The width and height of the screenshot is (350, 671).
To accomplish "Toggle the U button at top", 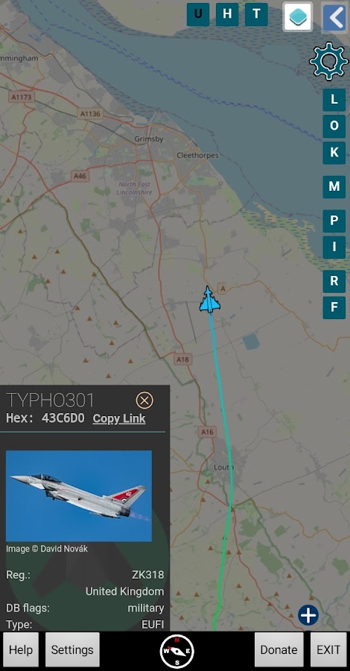I will [198, 15].
